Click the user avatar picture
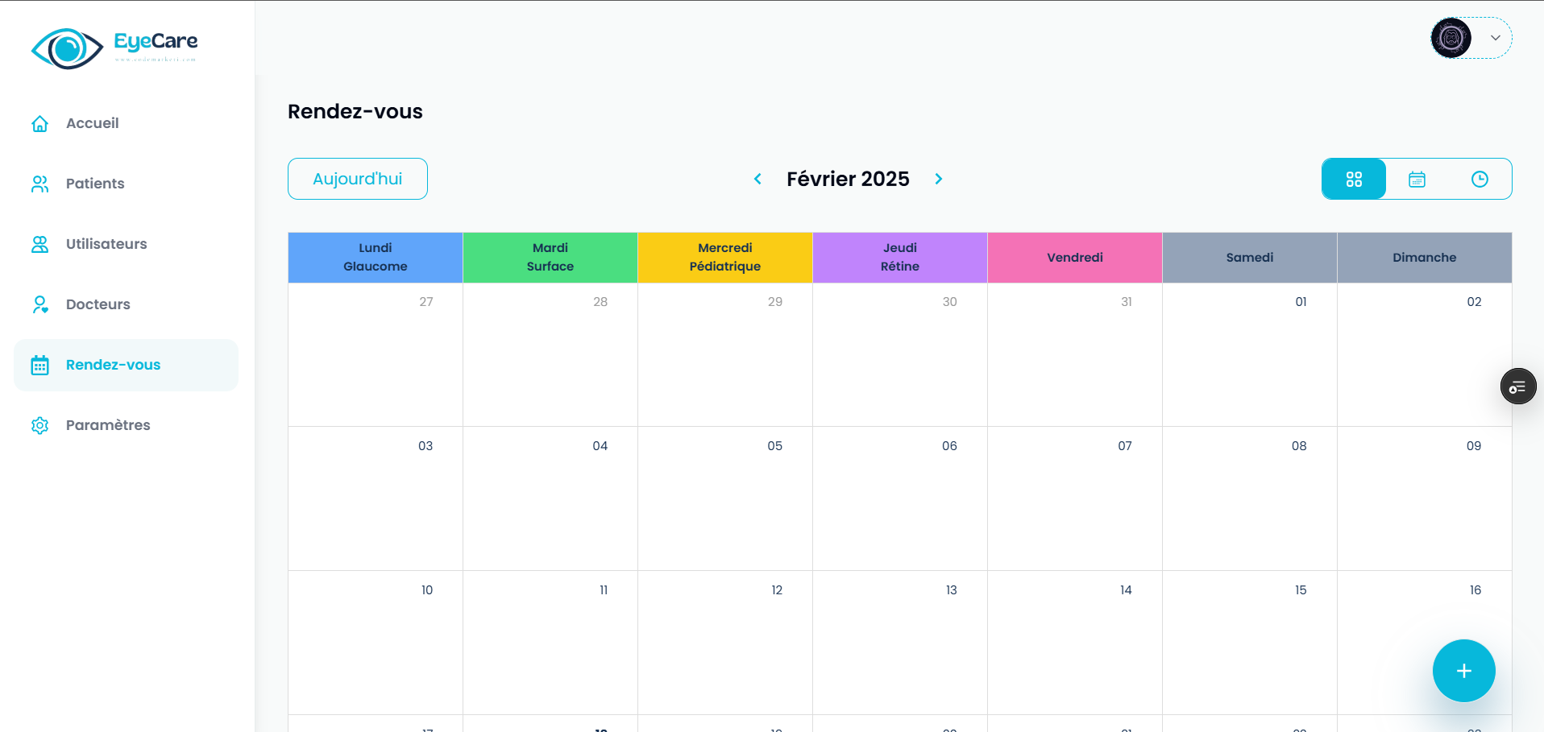This screenshot has height=732, width=1544. click(1451, 38)
